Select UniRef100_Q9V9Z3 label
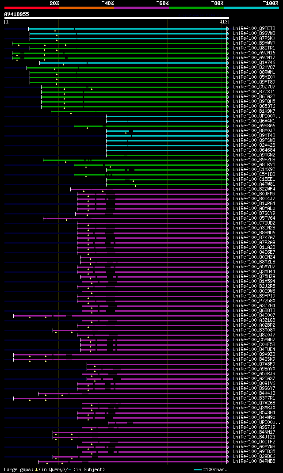This screenshot has width=283, height=473. pos(254,354)
